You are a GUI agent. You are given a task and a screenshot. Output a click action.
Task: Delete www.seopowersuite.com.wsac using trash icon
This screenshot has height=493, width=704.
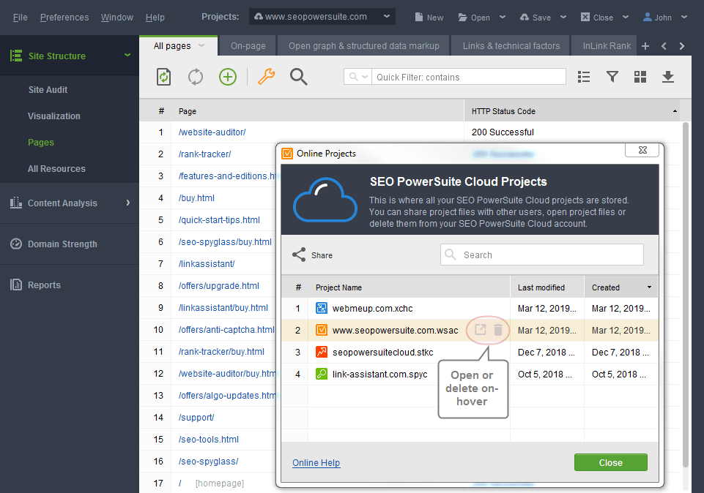point(498,330)
